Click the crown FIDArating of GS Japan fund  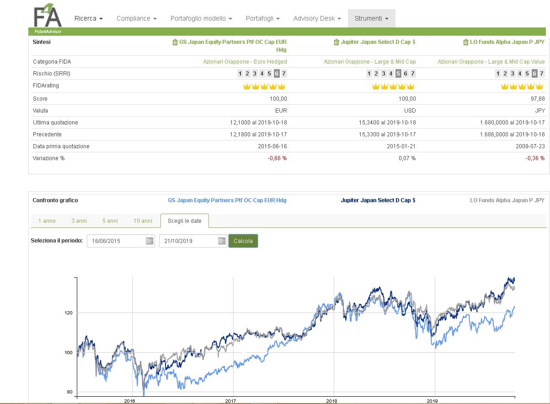[x=264, y=86]
